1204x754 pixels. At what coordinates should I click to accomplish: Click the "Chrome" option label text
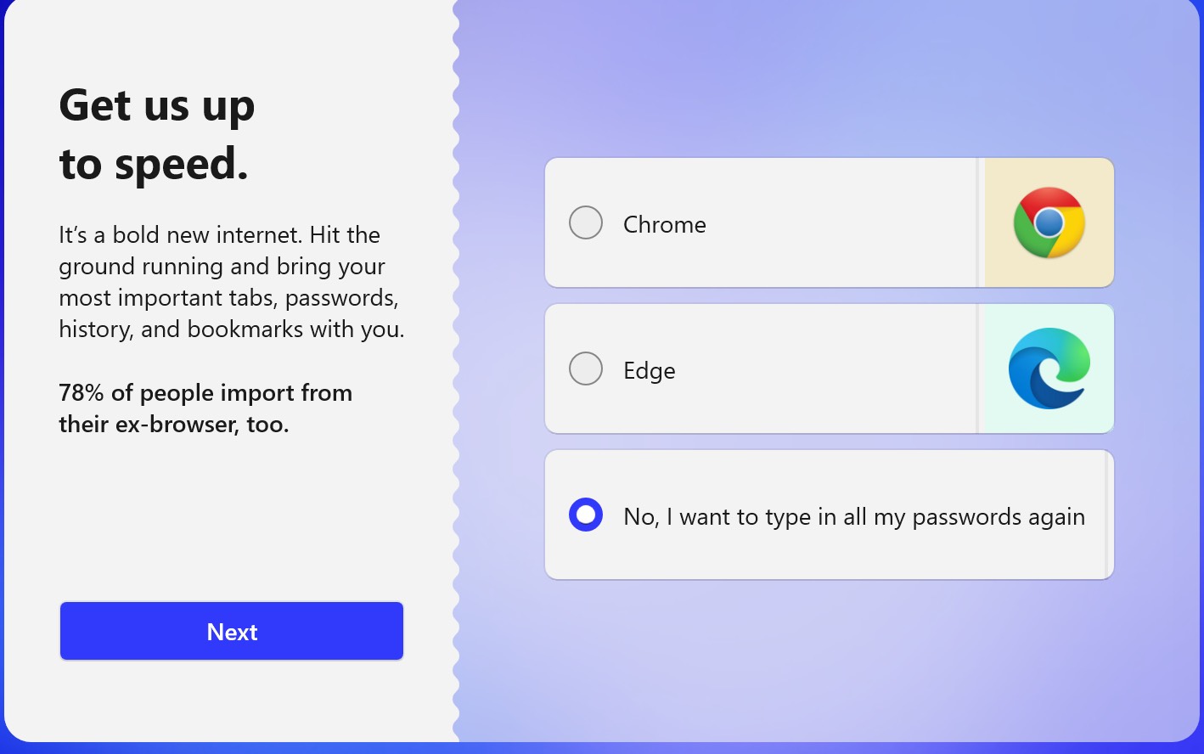click(x=664, y=224)
